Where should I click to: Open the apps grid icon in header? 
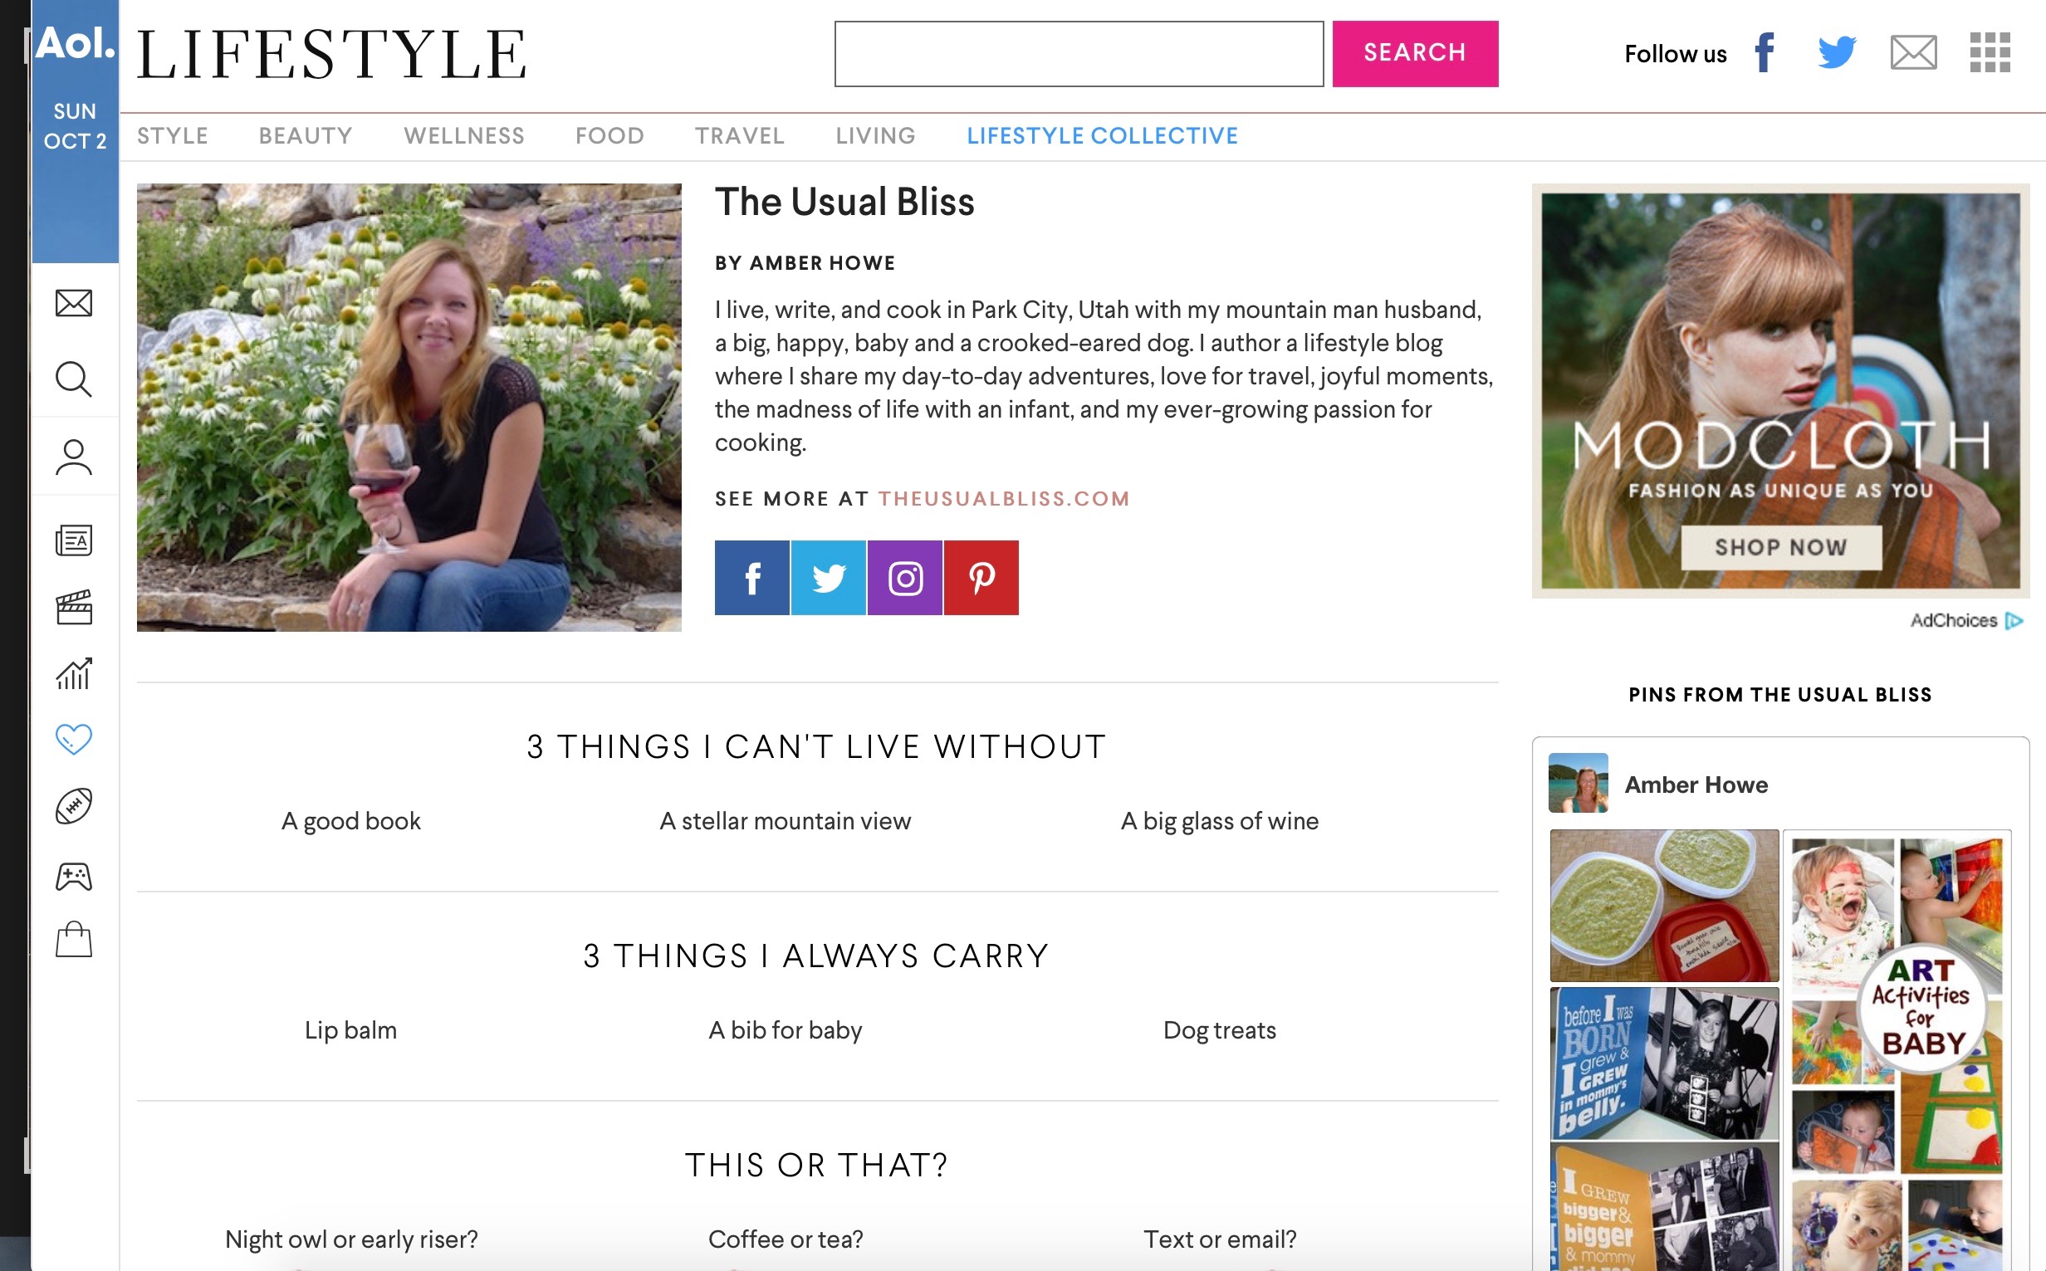tap(1990, 53)
